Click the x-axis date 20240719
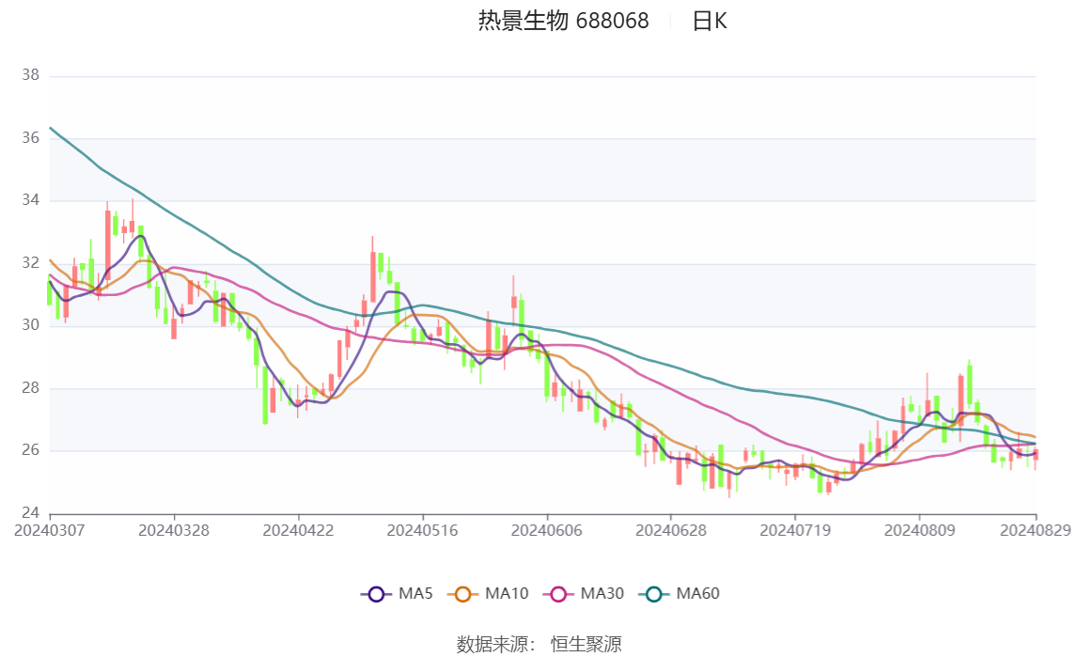 pos(795,530)
